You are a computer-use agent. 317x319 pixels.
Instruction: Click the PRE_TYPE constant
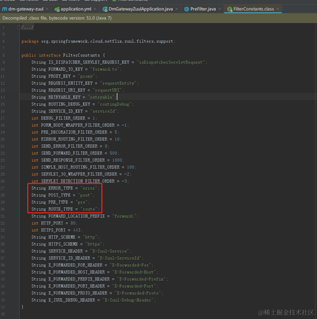pyautogui.click(x=58, y=202)
